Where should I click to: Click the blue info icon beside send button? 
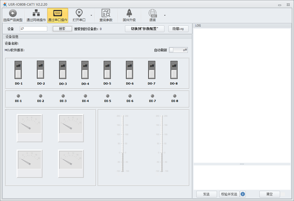(243, 194)
